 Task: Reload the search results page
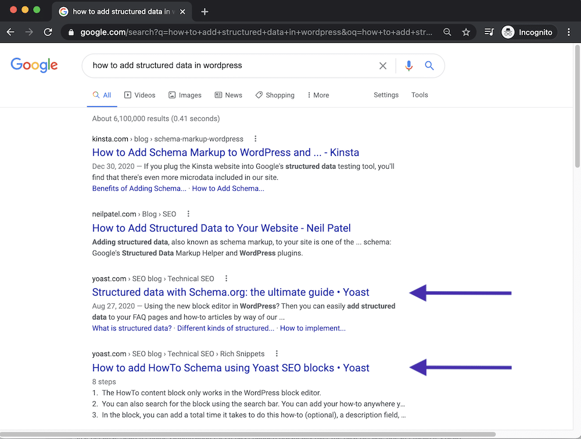(48, 32)
